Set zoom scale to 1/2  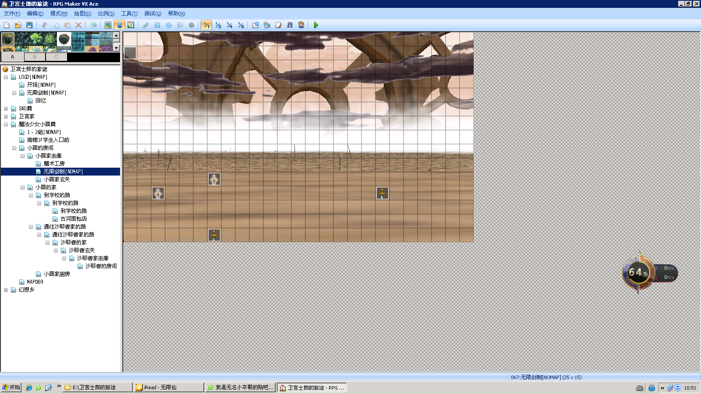218,25
